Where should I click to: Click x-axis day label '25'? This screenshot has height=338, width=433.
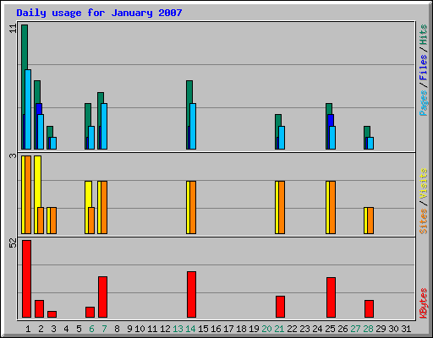pos(330,329)
